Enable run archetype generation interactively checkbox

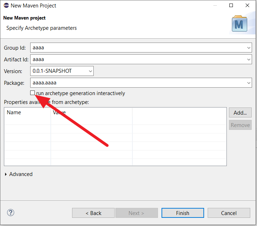coord(32,93)
